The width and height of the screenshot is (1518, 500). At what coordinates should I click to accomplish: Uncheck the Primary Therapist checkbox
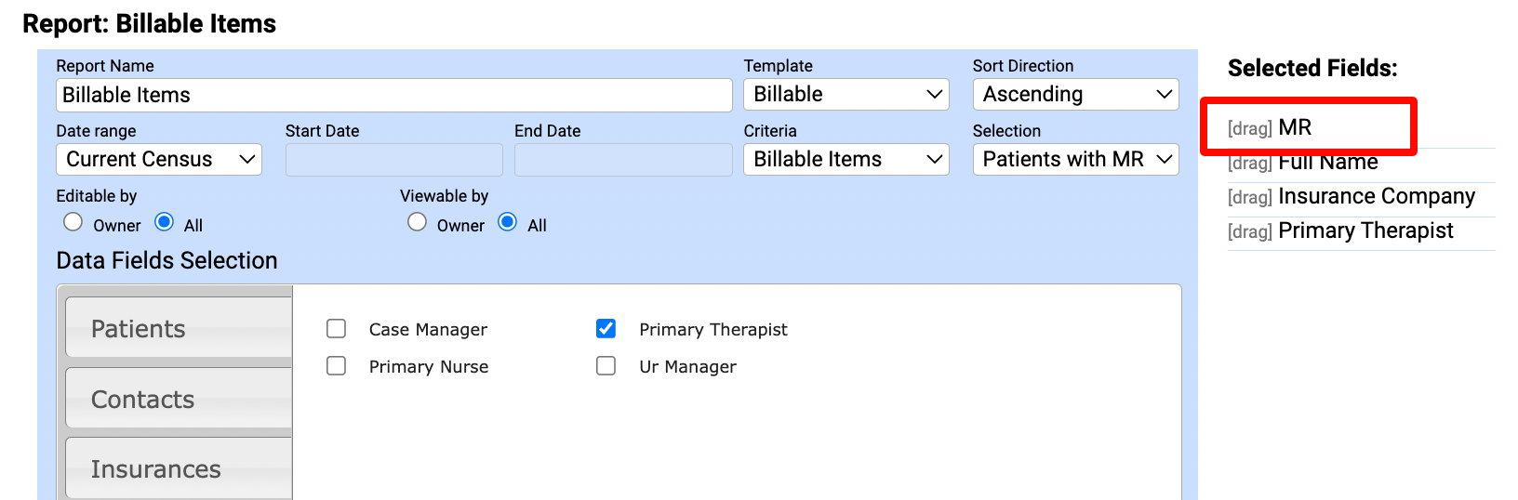[606, 329]
